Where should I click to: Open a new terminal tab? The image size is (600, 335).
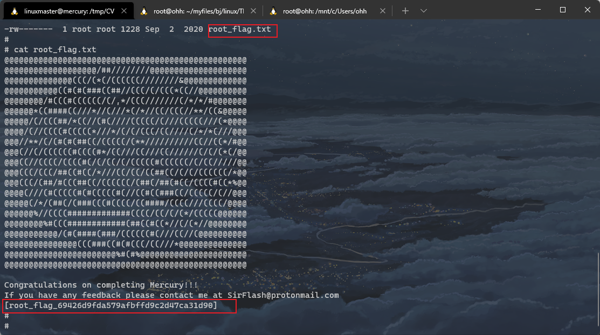pos(405,11)
